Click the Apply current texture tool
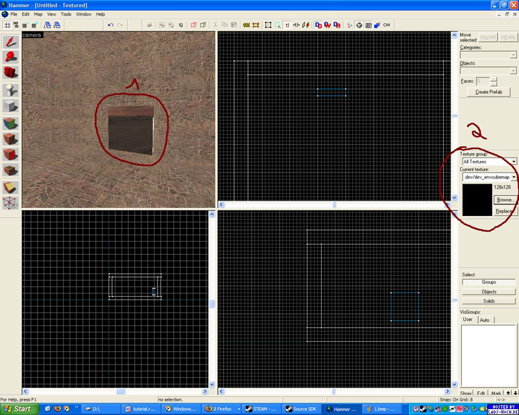 (x=10, y=139)
